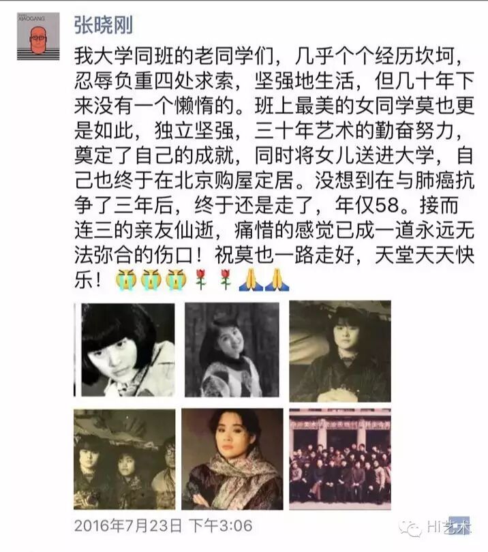
Task: Click the Hi艺术 watermark text
Action: [x=449, y=527]
